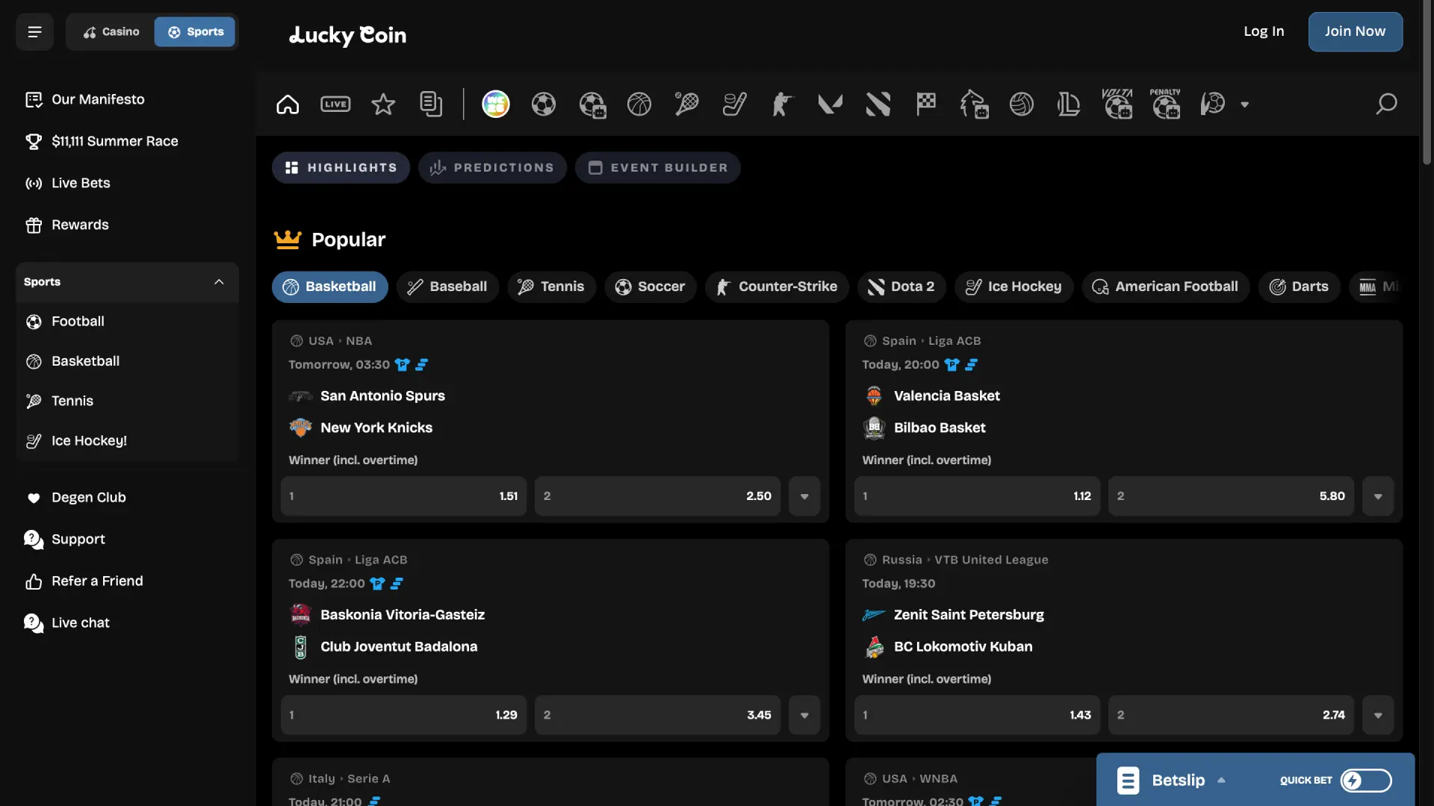
Task: Open the hamburger sidebar menu
Action: pos(34,32)
